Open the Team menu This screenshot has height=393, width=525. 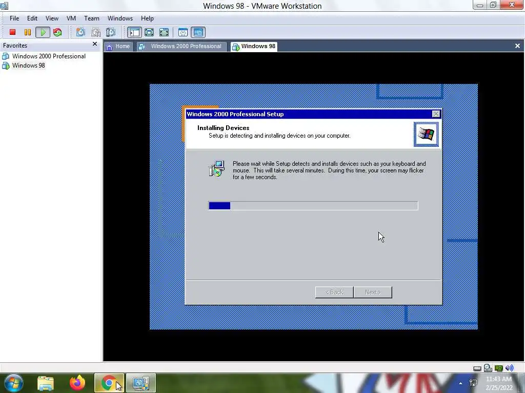91,18
